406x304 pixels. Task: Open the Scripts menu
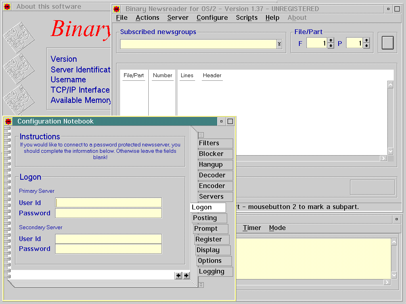(x=247, y=17)
